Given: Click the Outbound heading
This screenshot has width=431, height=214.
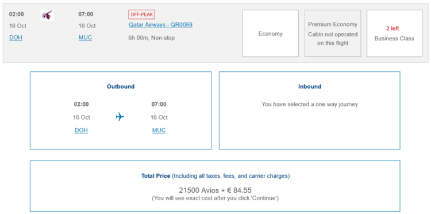Looking at the screenshot, I should click(121, 86).
